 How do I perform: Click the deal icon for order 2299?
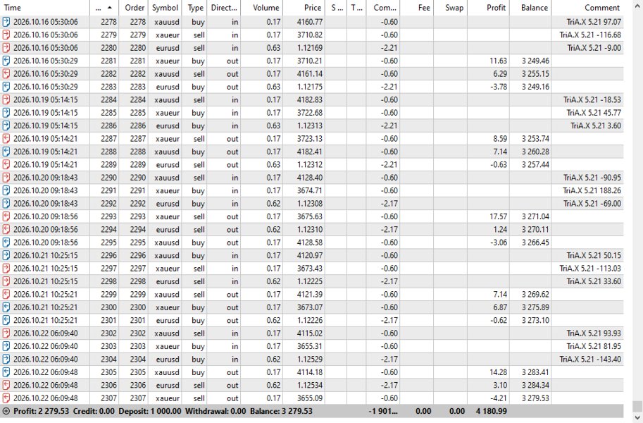[6, 295]
